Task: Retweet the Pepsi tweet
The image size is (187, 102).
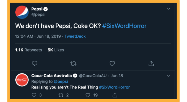Action: [73, 63]
